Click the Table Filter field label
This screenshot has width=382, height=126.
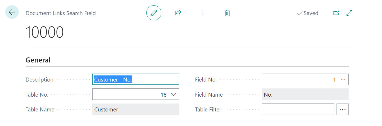208,110
